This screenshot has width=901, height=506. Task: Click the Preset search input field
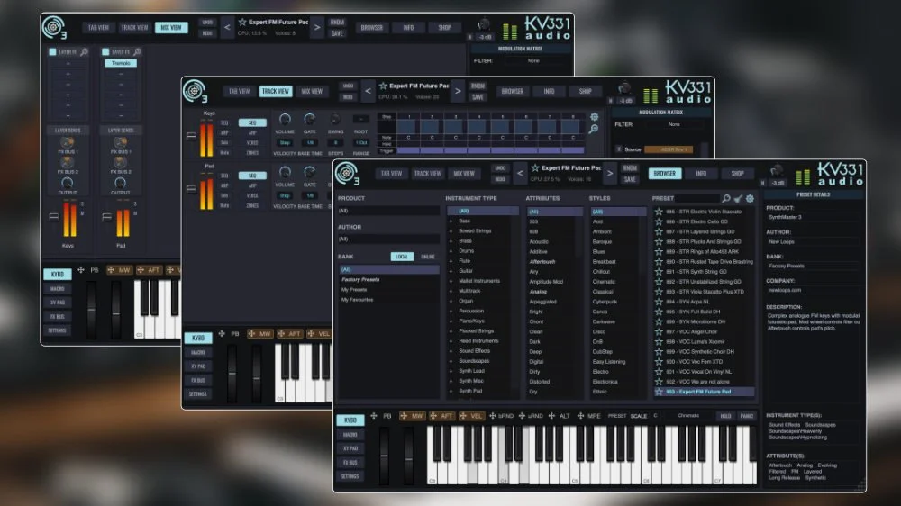pyautogui.click(x=696, y=198)
